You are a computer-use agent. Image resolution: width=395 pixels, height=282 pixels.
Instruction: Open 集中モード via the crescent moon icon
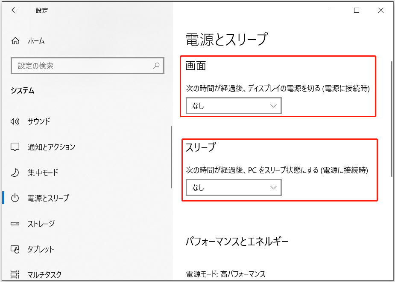pos(15,173)
